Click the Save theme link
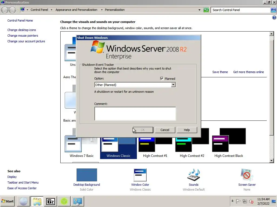Screen dimensions: 277x207 click(220, 72)
